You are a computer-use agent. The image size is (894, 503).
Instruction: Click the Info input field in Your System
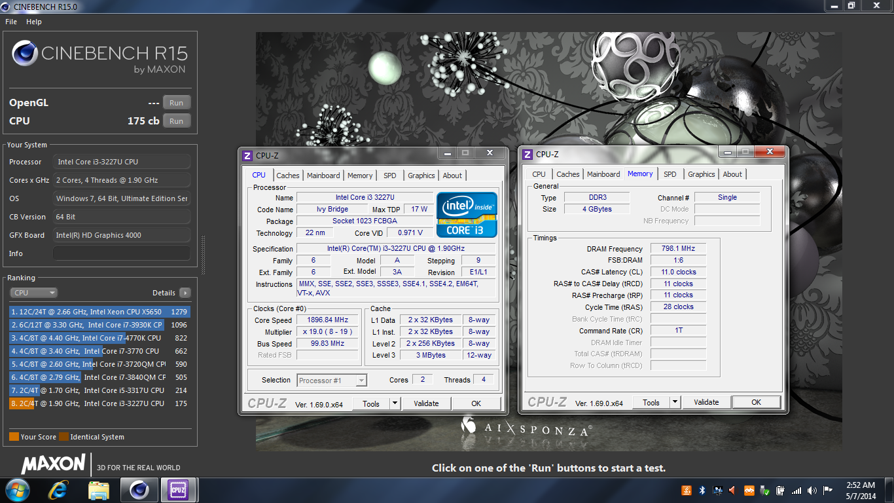pos(122,253)
